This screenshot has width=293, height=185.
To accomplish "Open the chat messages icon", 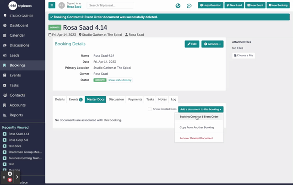I will pyautogui.click(x=189, y=5).
